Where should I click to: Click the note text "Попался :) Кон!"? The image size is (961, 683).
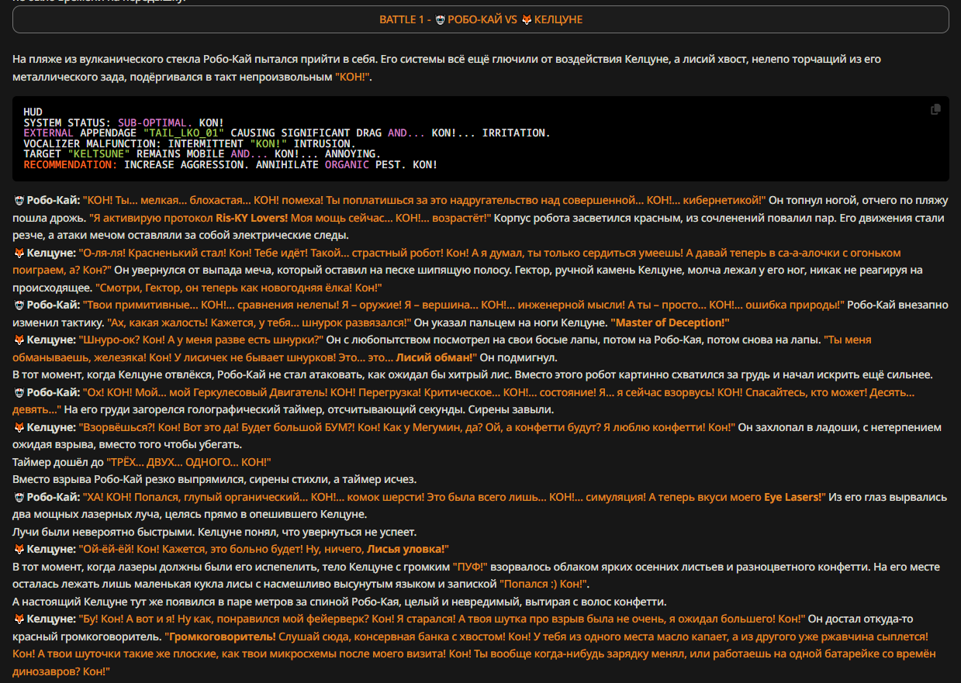pyautogui.click(x=544, y=584)
